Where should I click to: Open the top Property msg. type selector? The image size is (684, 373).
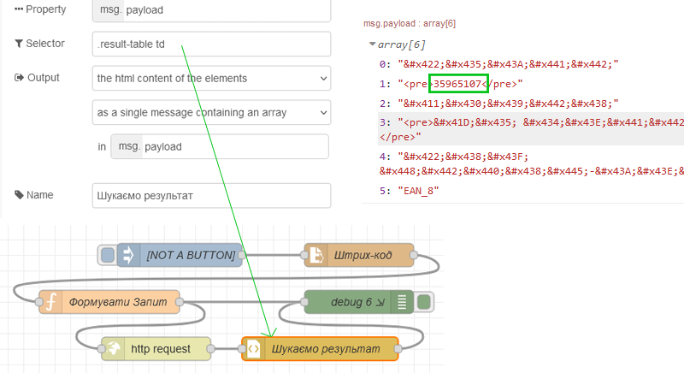click(x=108, y=9)
